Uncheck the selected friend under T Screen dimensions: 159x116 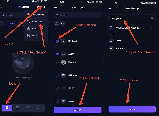point(57,54)
